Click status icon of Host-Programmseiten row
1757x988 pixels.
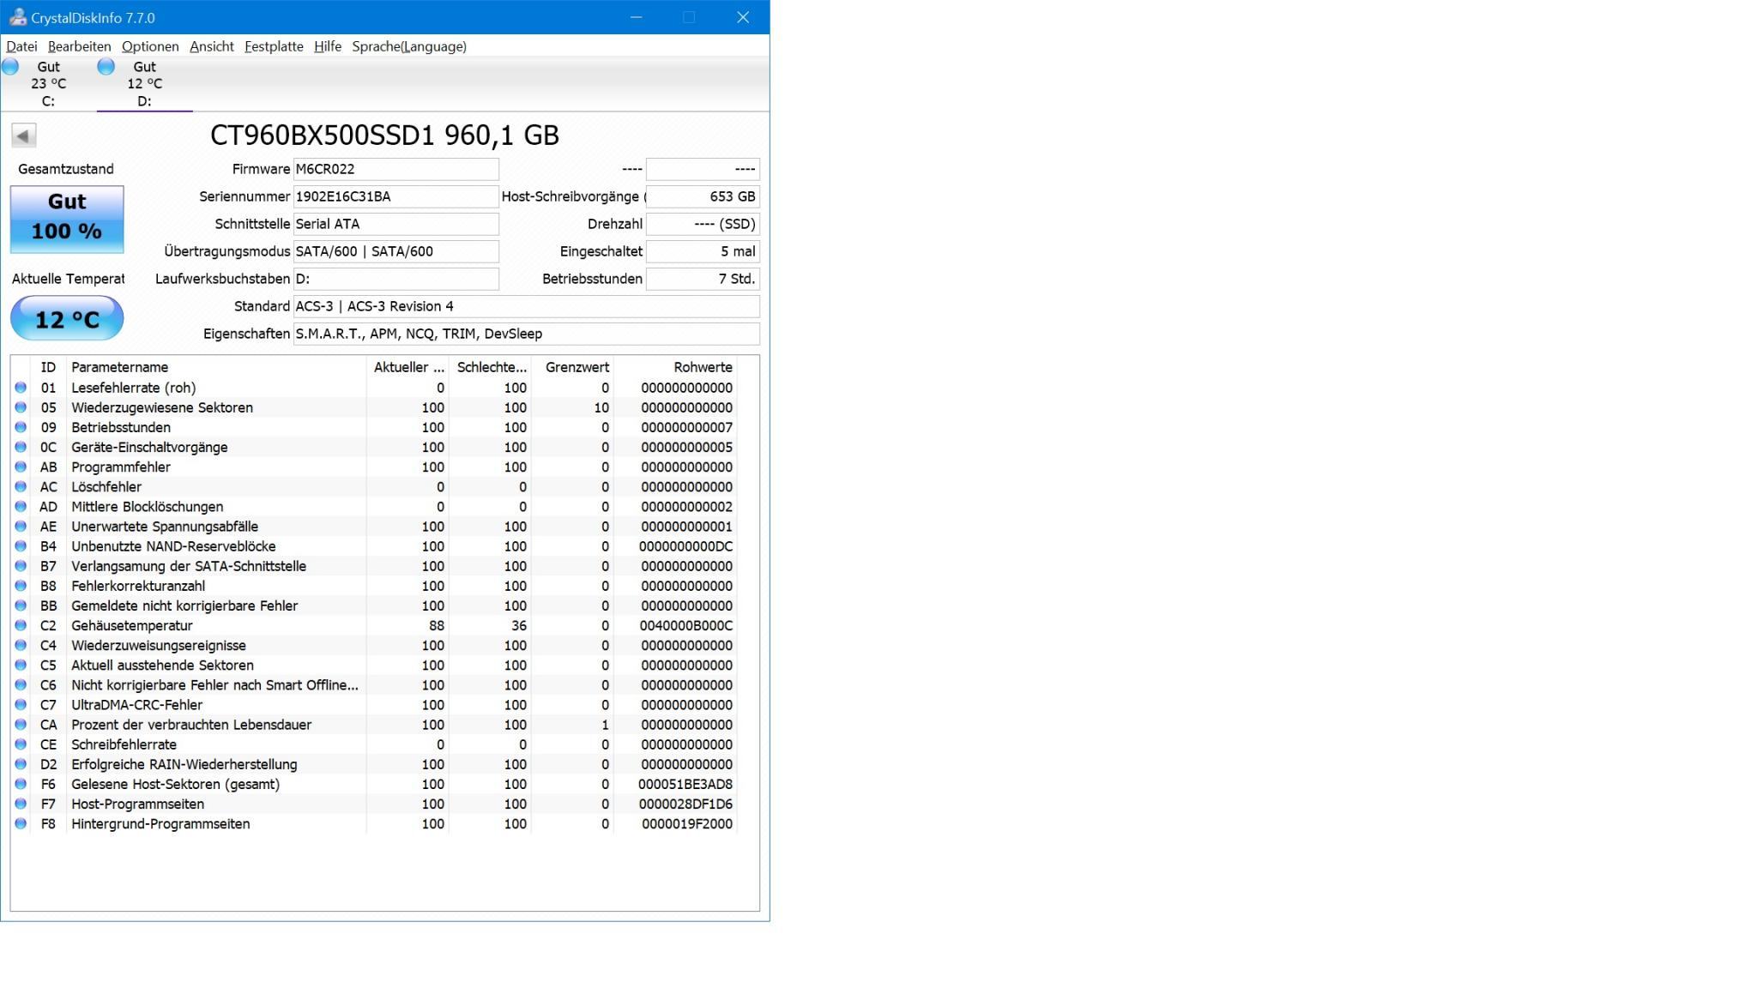tap(21, 804)
